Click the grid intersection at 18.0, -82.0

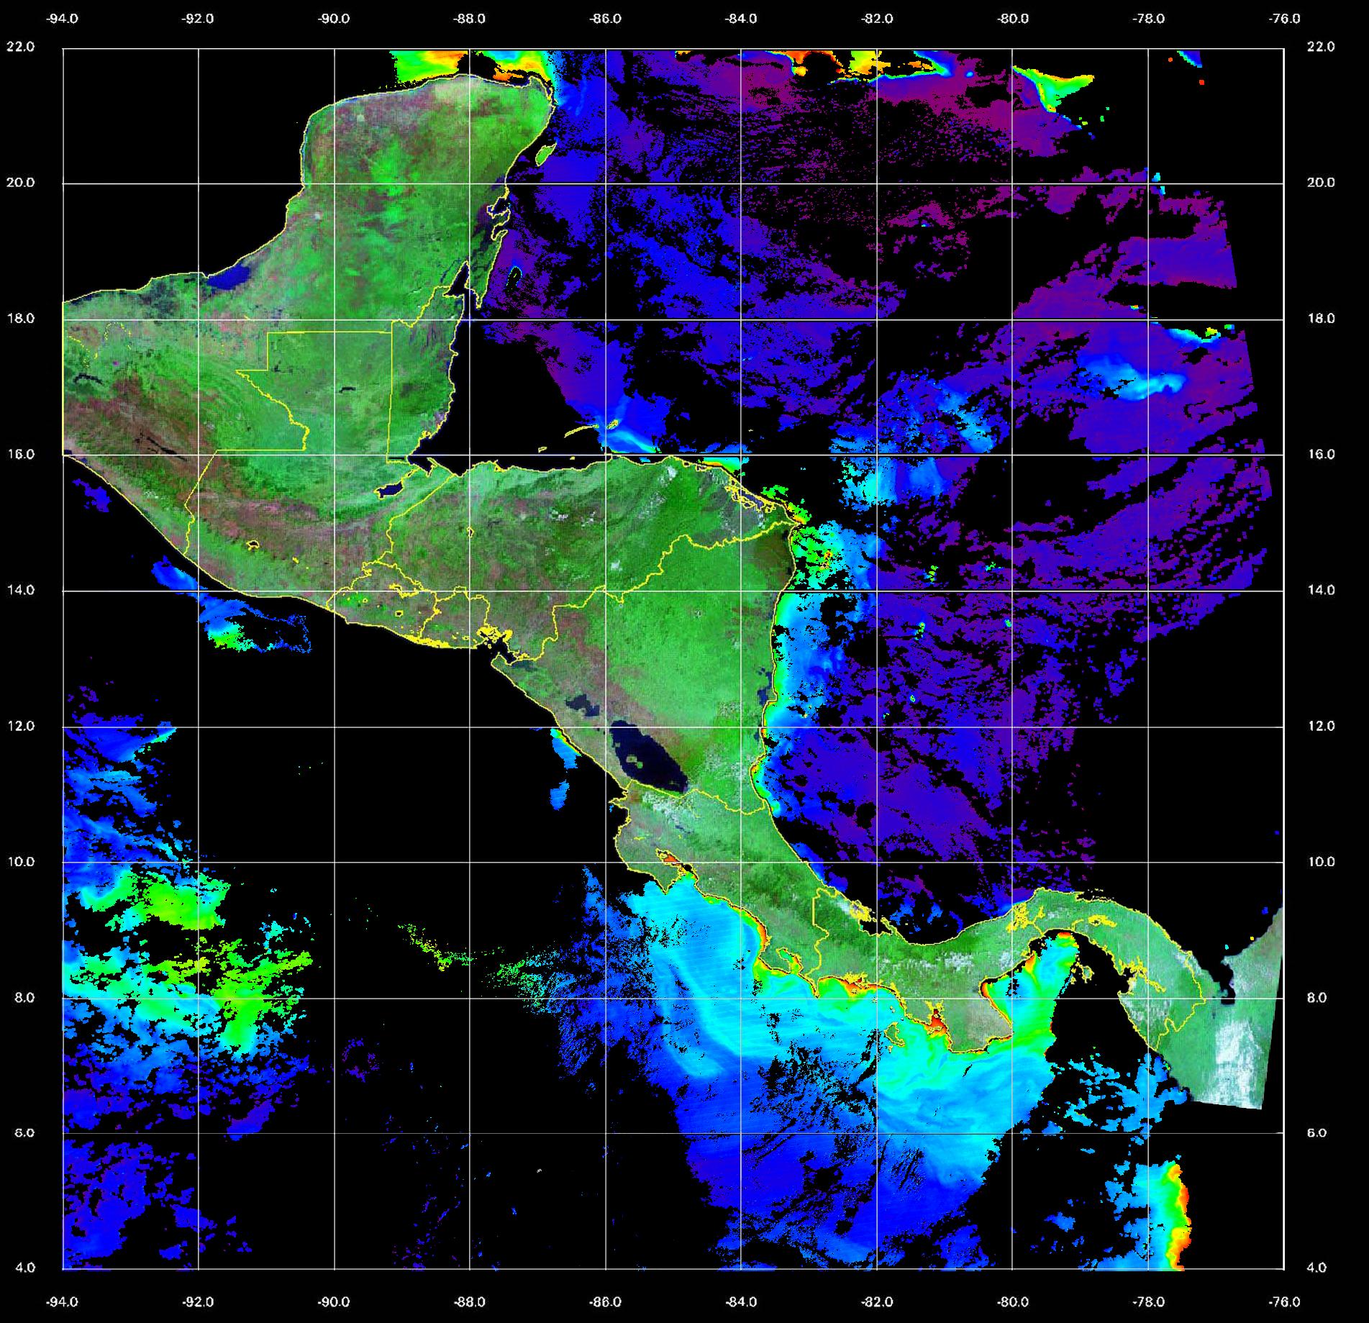click(x=877, y=319)
